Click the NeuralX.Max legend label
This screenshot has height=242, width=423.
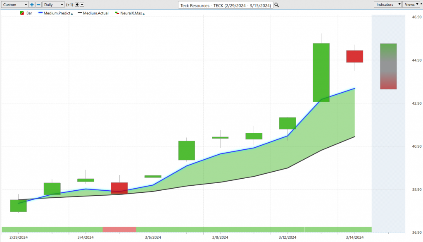pyautogui.click(x=131, y=13)
